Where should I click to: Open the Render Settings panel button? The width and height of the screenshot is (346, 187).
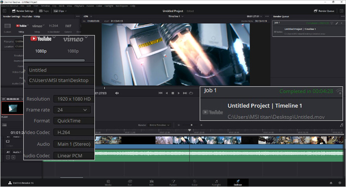(23, 11)
